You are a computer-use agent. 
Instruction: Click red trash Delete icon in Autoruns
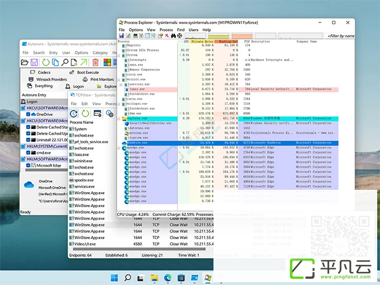(96, 63)
